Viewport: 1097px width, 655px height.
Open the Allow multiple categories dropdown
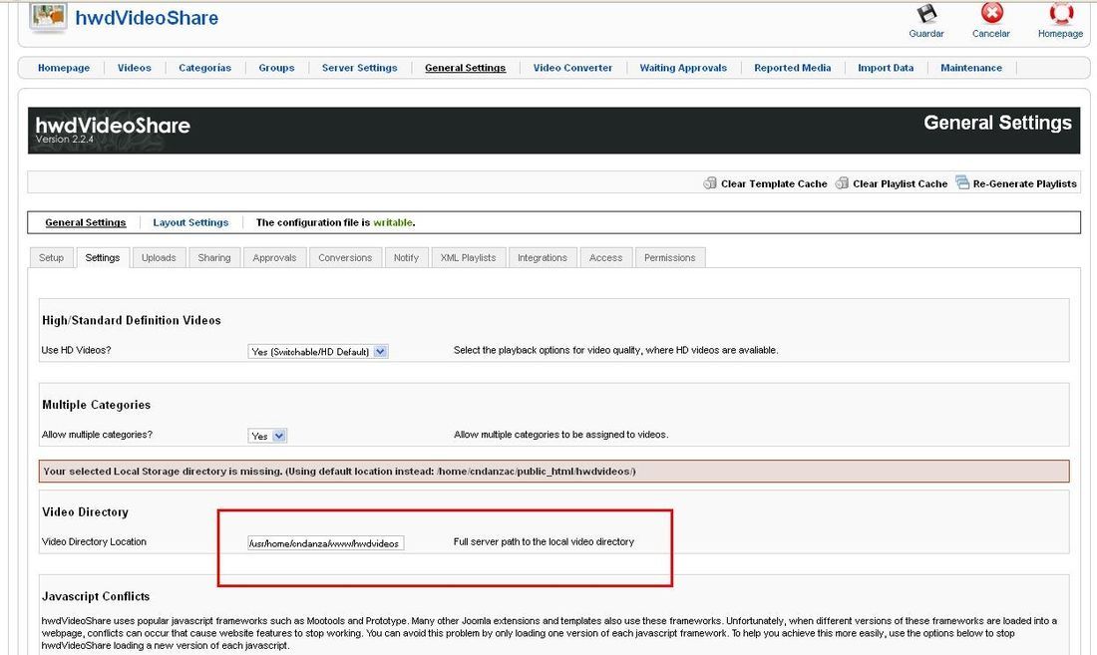click(x=267, y=436)
